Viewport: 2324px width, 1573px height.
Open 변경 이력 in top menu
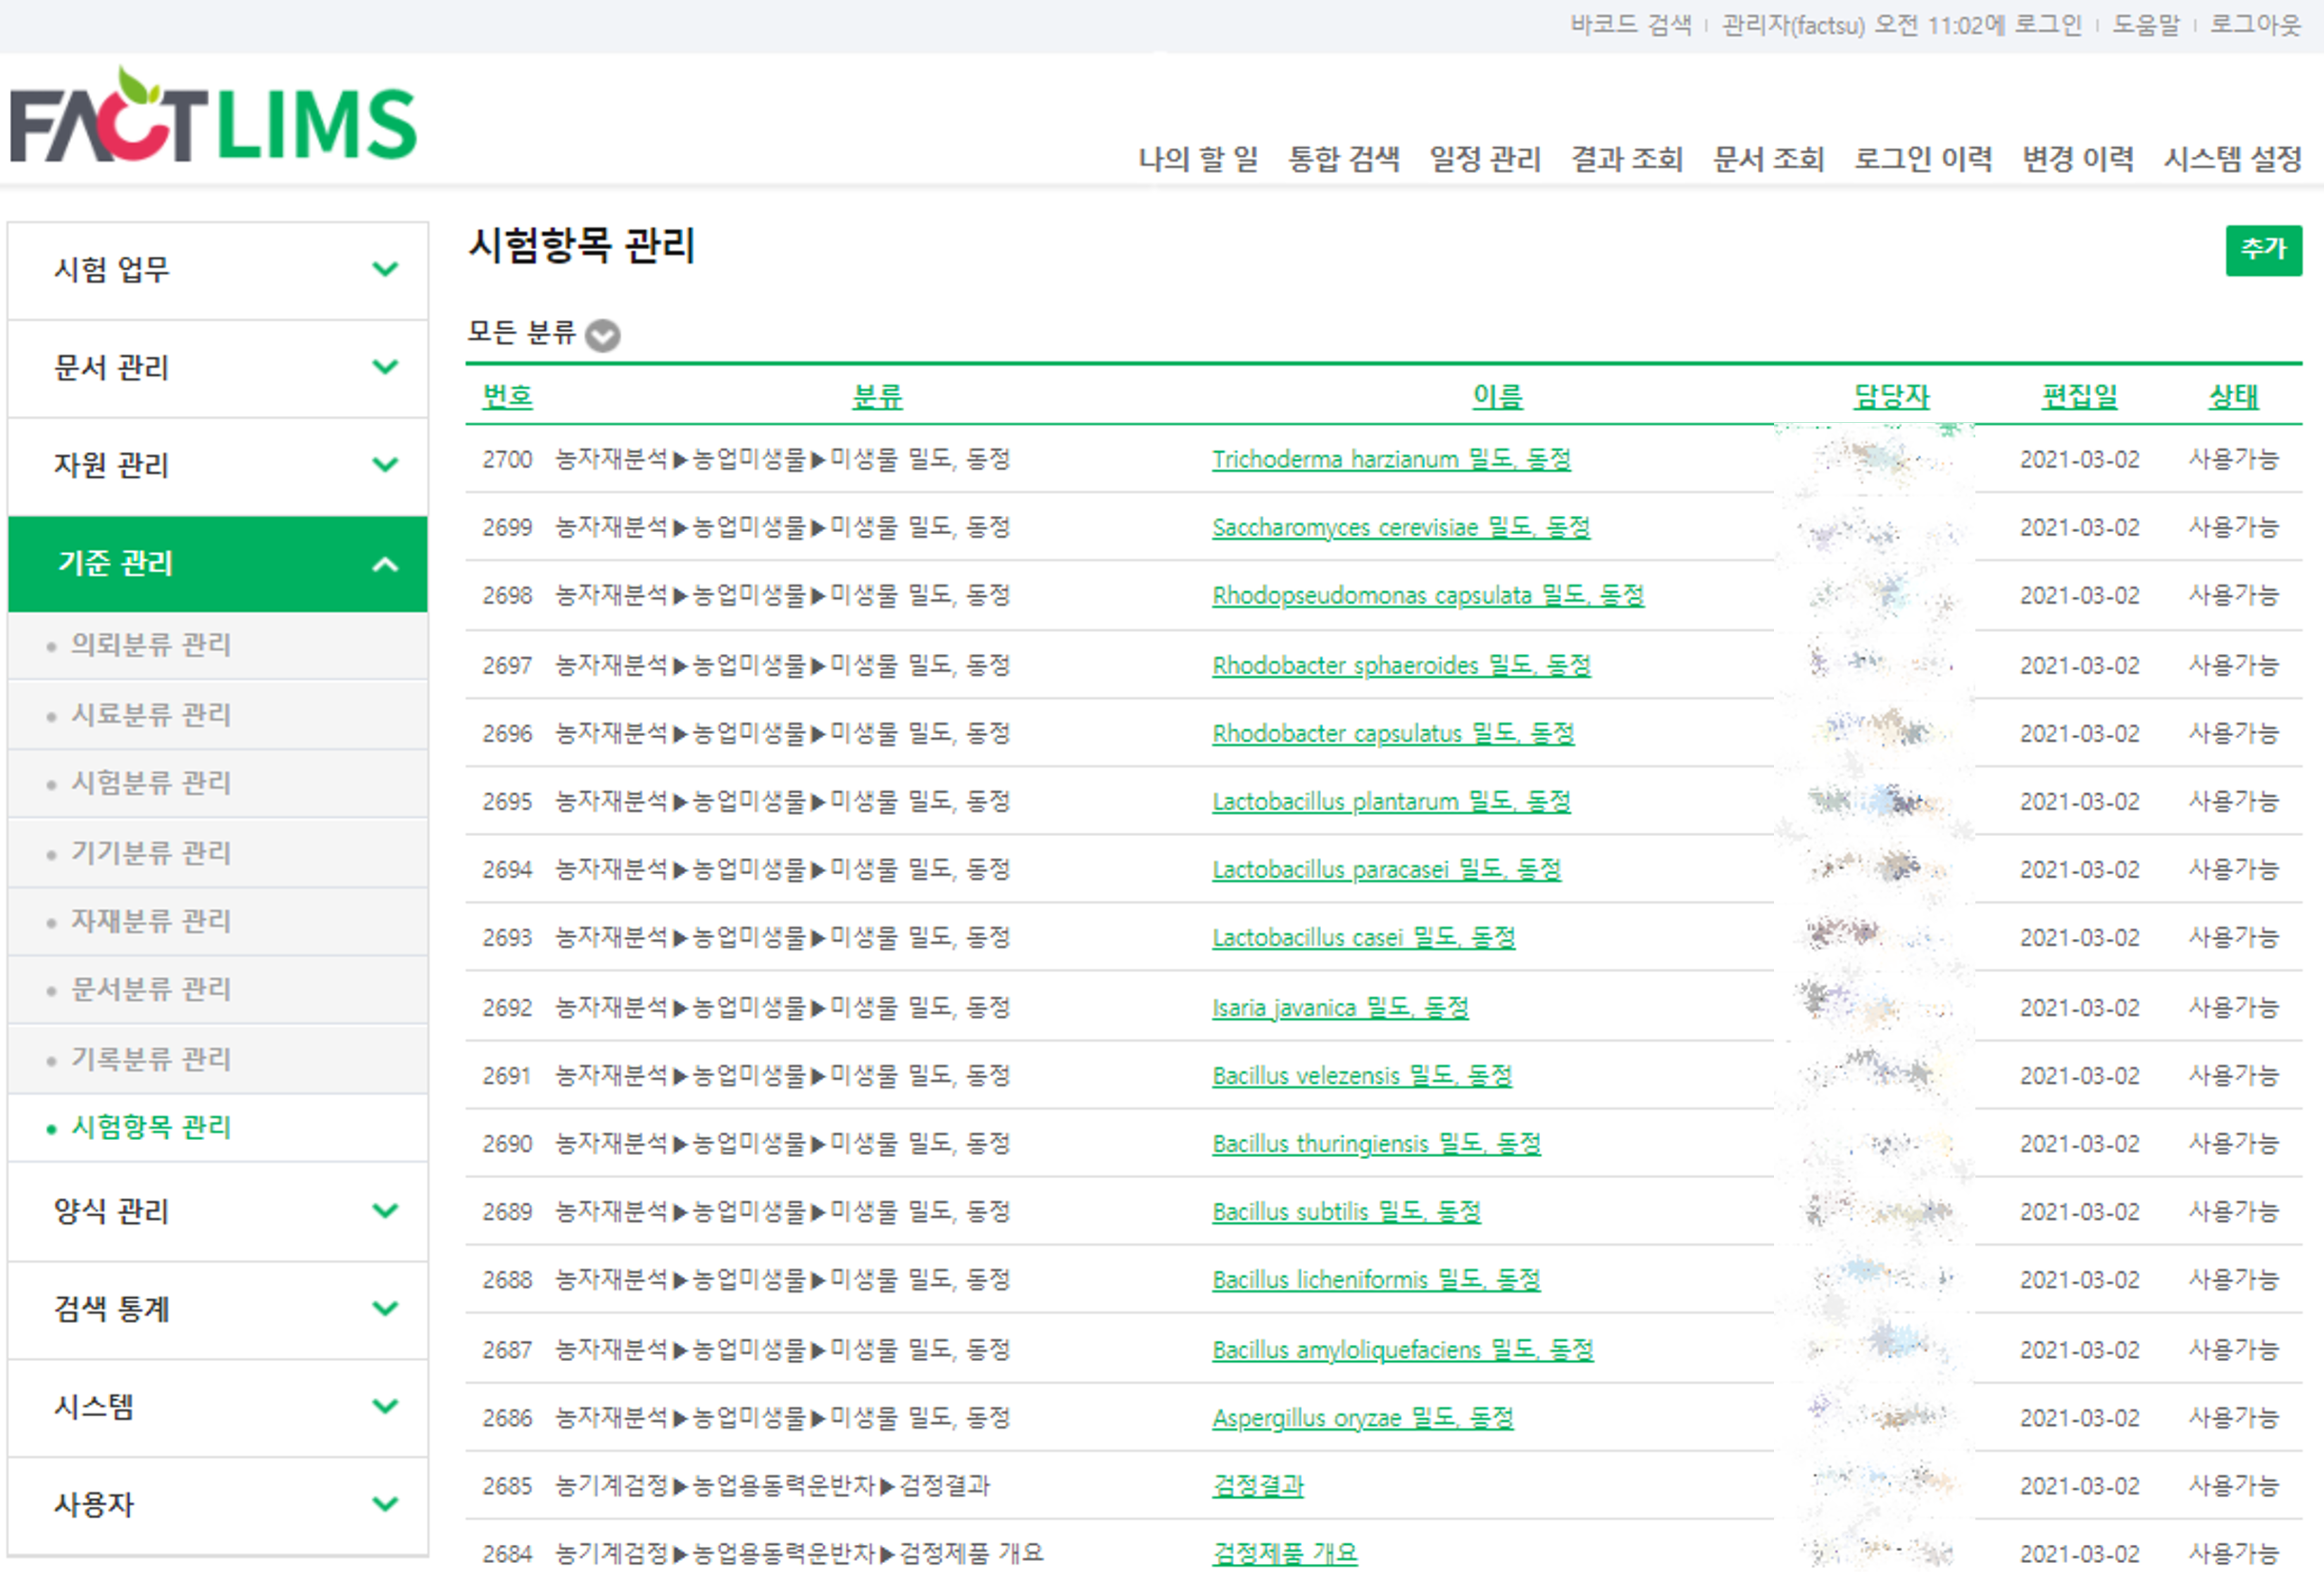tap(2078, 159)
